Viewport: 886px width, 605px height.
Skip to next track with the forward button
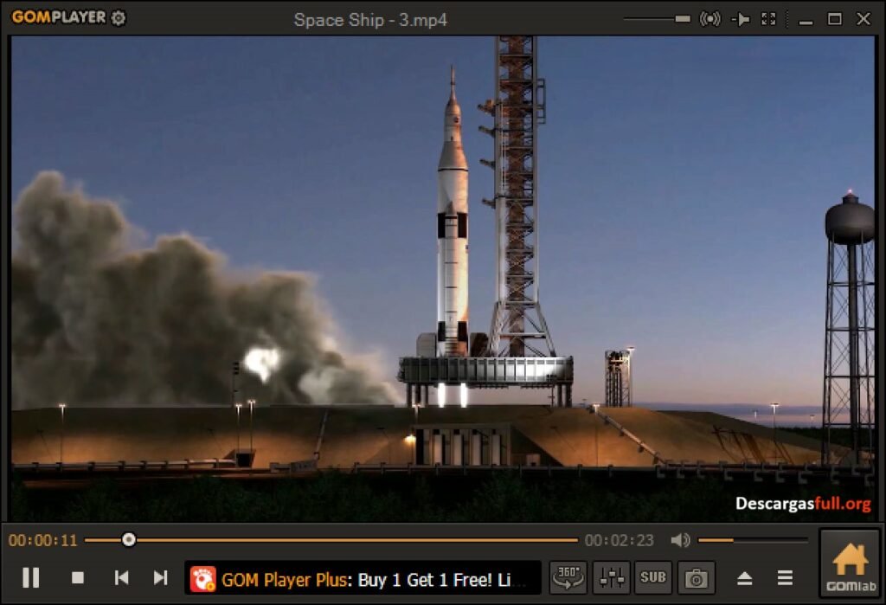[161, 576]
